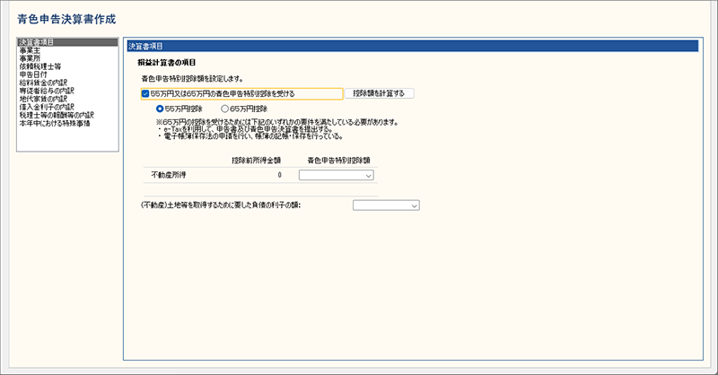This screenshot has height=375, width=718.
Task: Select 本年中における特殊事情 item
Action: [x=49, y=123]
